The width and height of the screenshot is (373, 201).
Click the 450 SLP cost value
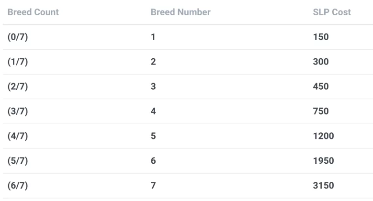pos(321,86)
